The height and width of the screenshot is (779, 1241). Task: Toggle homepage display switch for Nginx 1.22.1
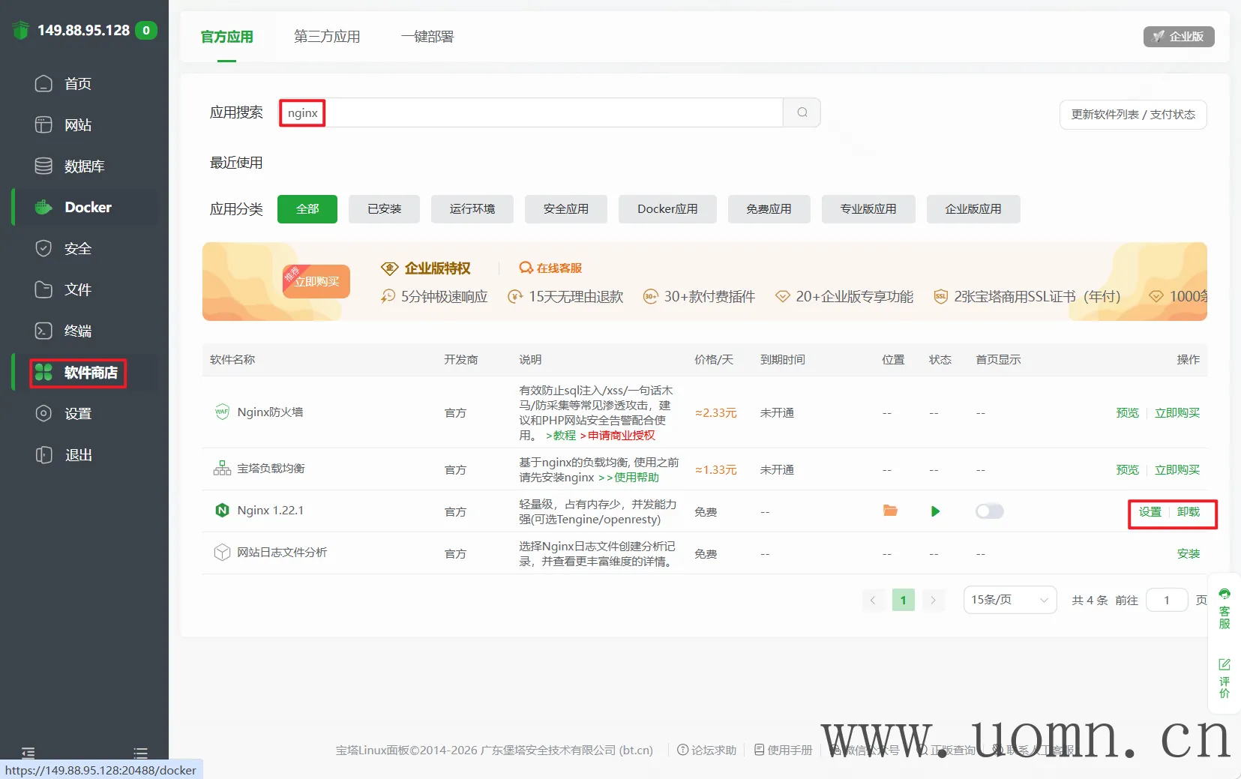[x=989, y=511]
